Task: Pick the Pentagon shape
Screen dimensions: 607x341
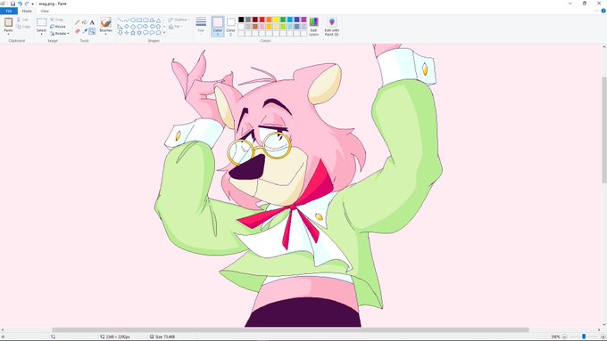Action: click(x=133, y=27)
